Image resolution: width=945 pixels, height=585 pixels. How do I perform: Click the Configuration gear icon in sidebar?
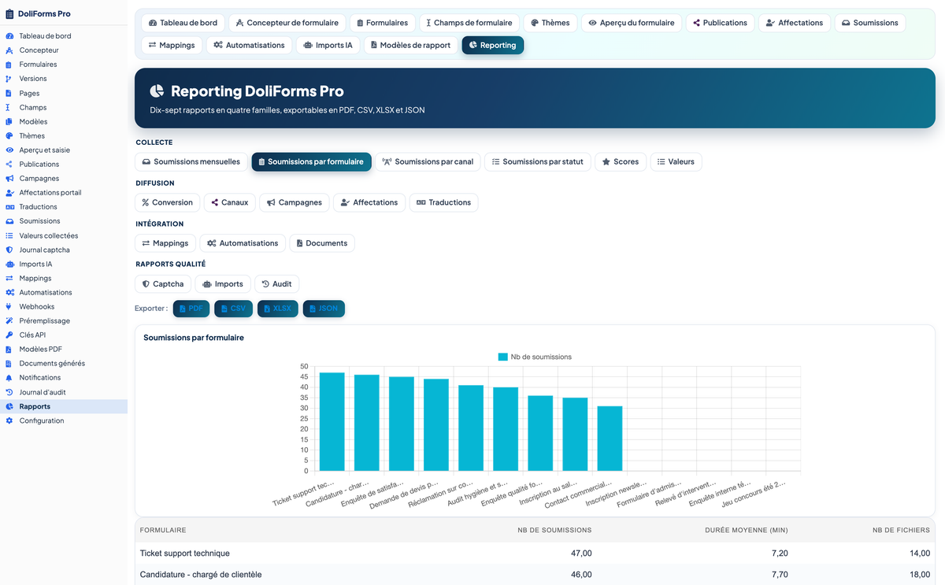9,420
